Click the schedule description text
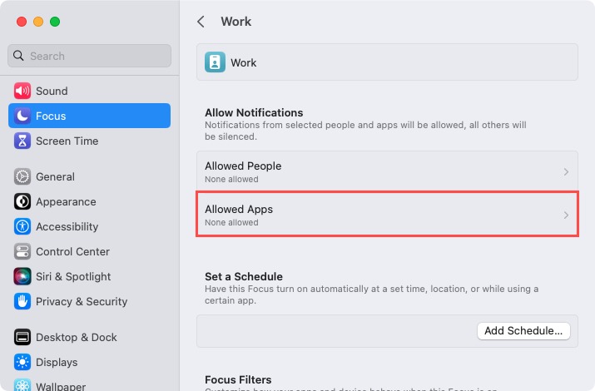Screen dimensions: 595x391 [x=371, y=294]
